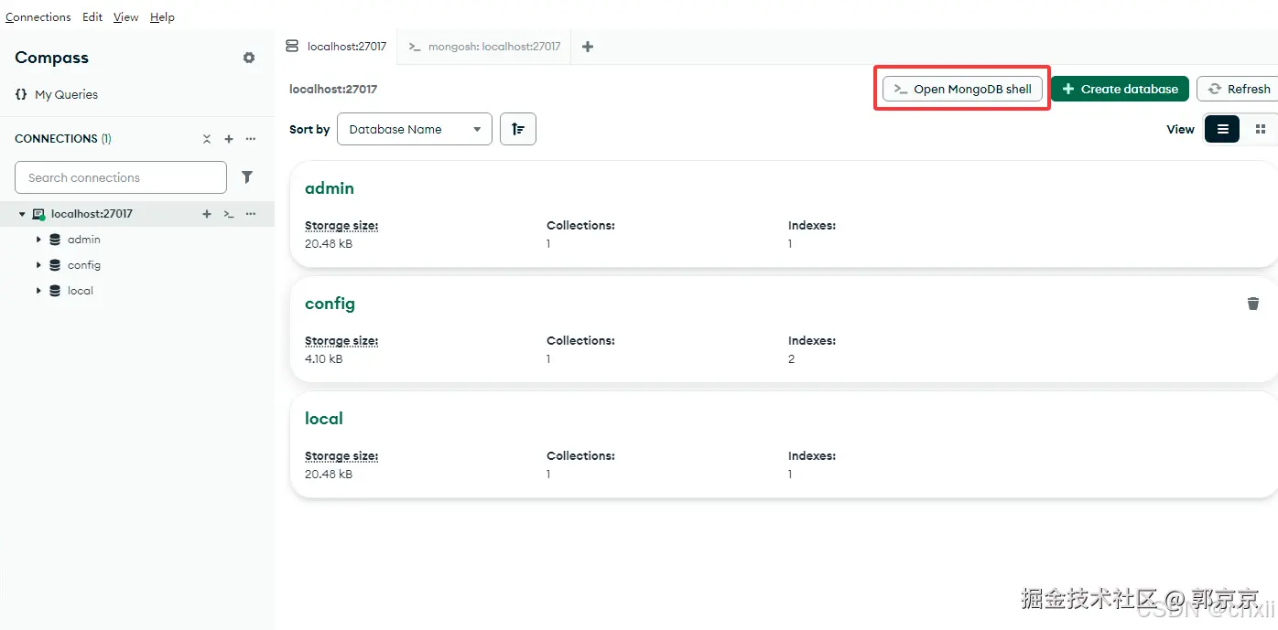1278x630 pixels.
Task: Click Create database button
Action: pyautogui.click(x=1120, y=89)
